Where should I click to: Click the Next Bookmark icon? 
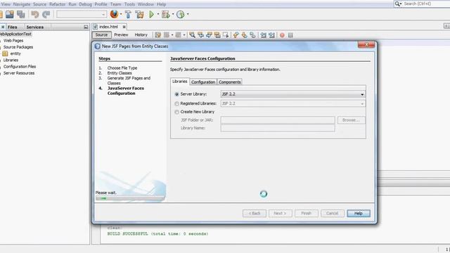pos(244,35)
